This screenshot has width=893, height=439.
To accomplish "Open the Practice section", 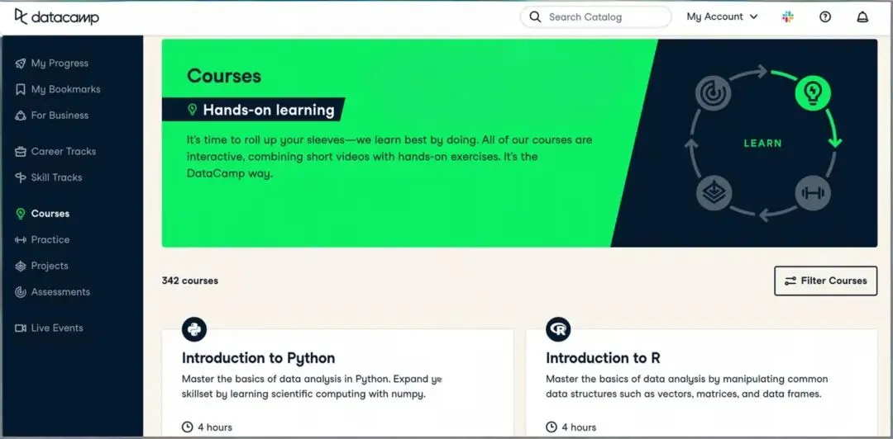I will tap(50, 240).
